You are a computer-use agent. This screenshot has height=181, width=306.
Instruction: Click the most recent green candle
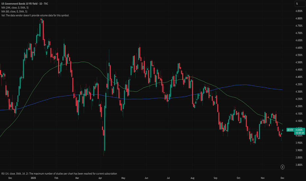(282, 130)
